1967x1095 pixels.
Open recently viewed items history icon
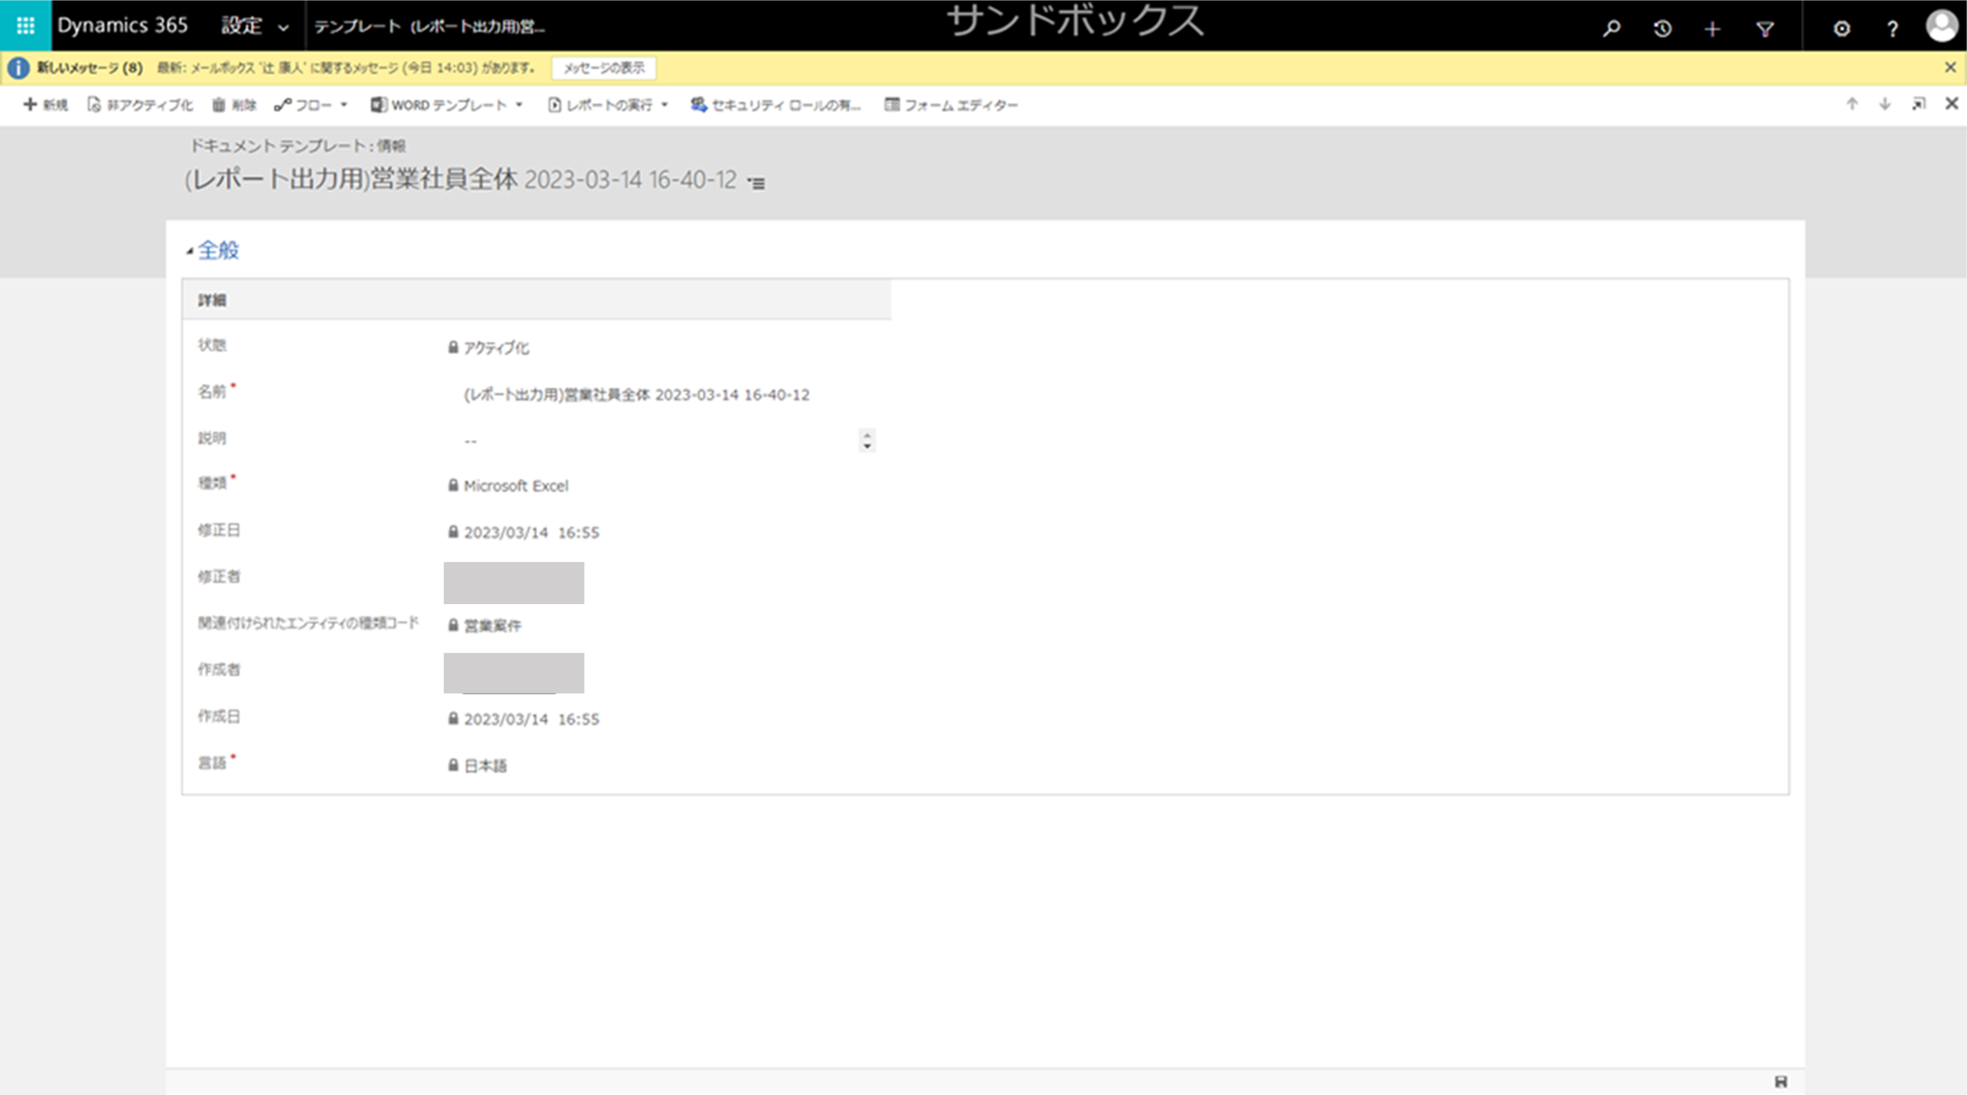(1662, 28)
